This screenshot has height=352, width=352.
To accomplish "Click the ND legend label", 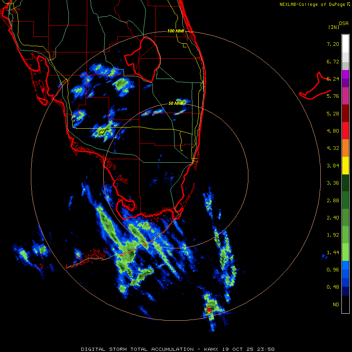I will [336, 305].
